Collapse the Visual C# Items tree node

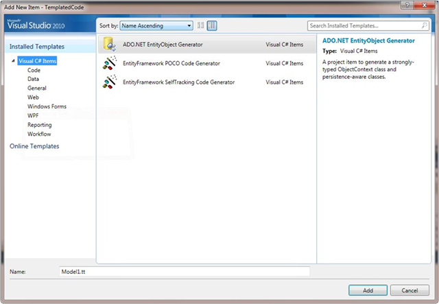click(x=13, y=60)
